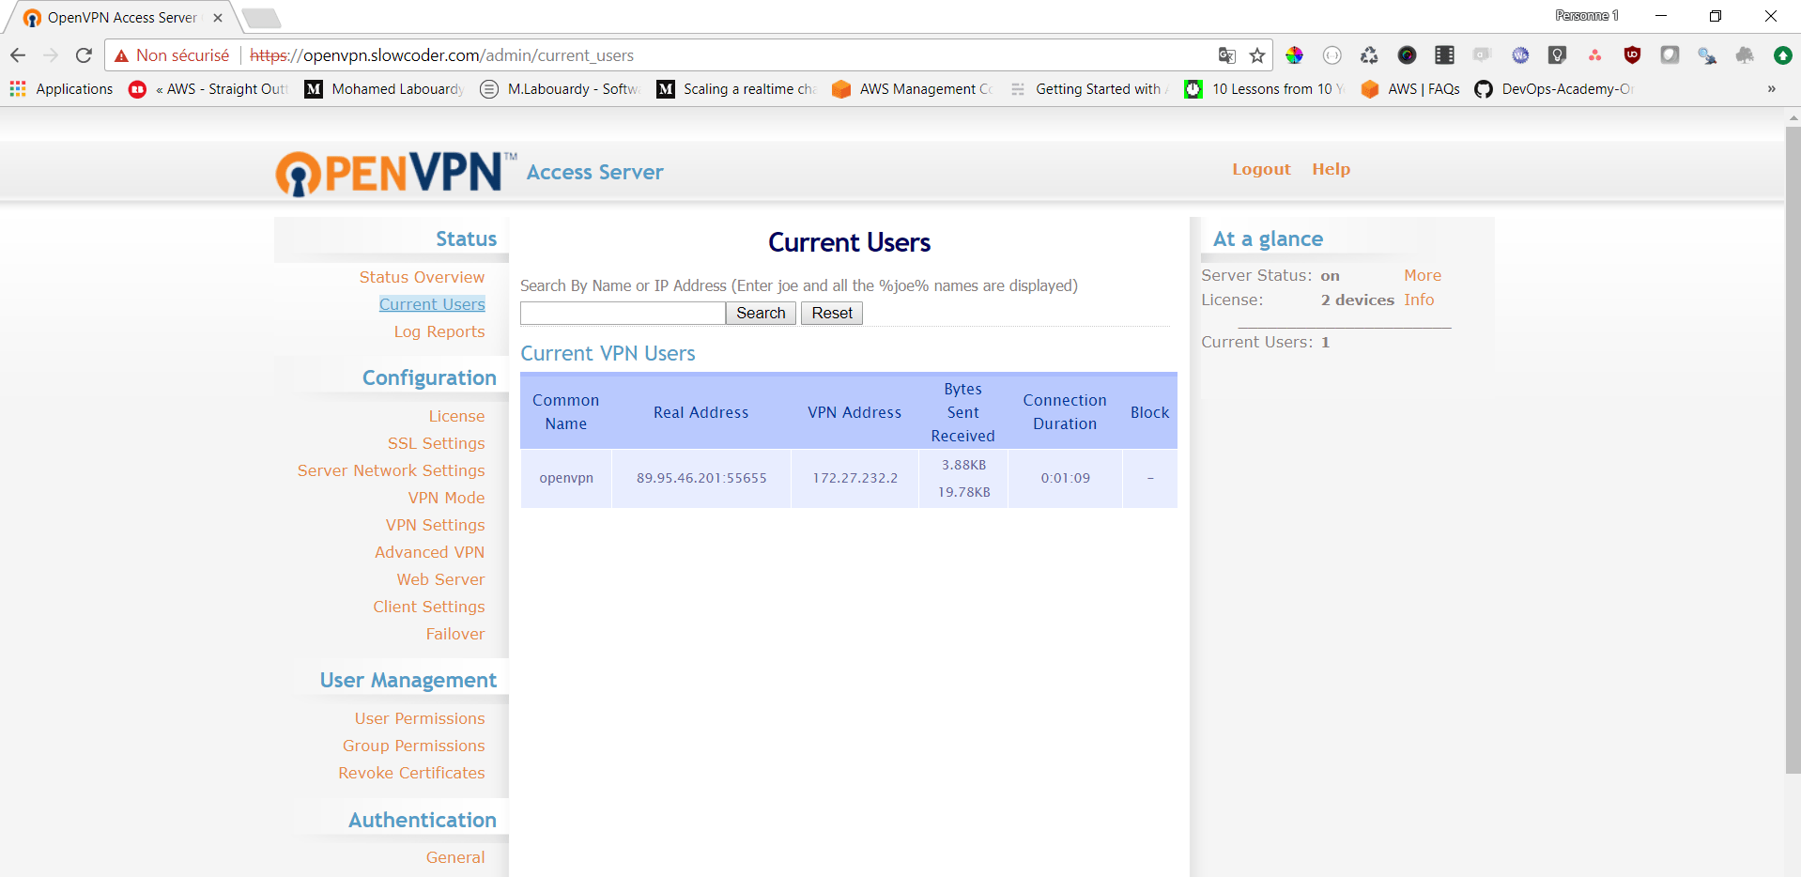1801x877 pixels.
Task: Click the recycle arrows extension icon
Action: click(x=1369, y=55)
